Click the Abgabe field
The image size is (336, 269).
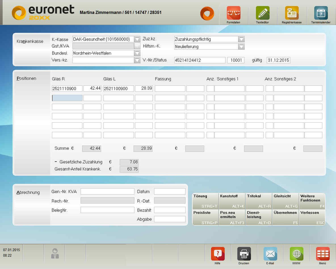(x=170, y=219)
